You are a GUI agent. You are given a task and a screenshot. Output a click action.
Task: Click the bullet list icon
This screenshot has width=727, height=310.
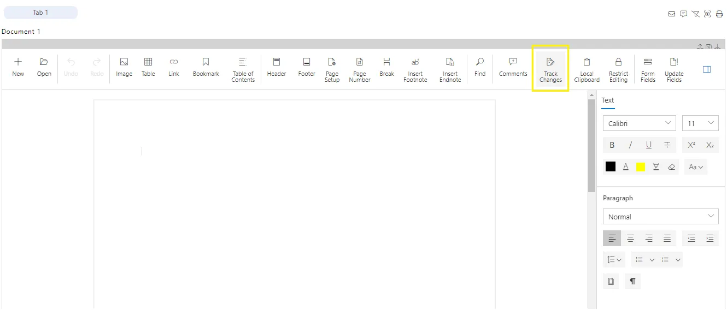639,260
